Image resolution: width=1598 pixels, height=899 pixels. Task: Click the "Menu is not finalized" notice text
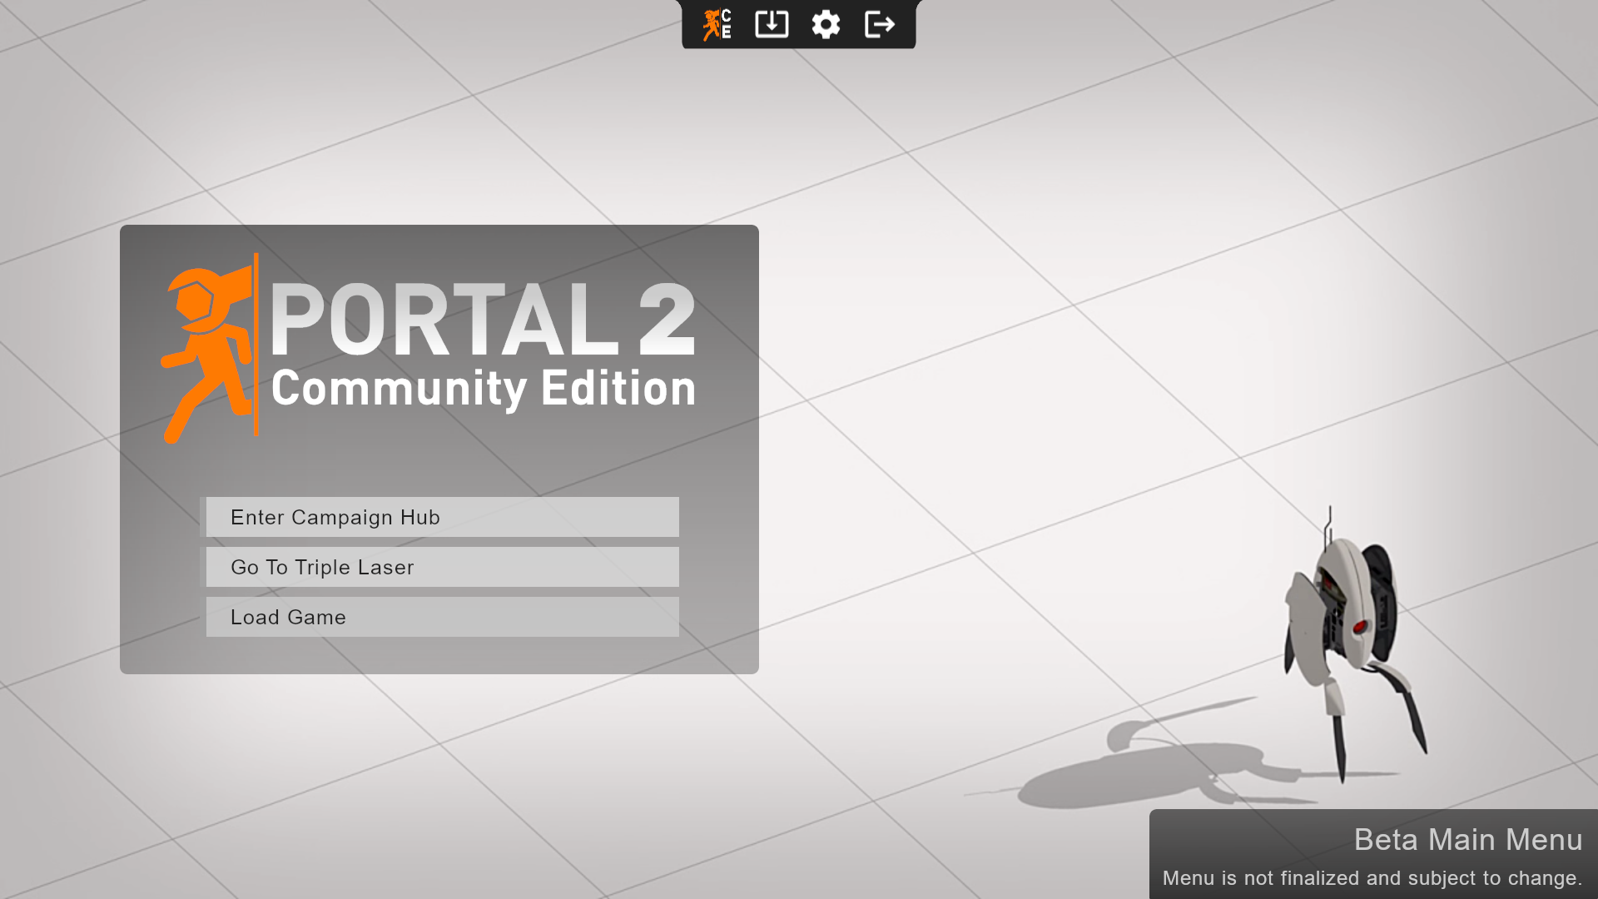coord(1372,878)
